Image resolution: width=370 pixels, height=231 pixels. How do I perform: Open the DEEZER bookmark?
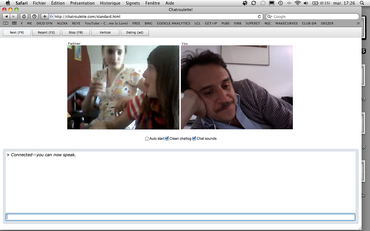pyautogui.click(x=327, y=23)
